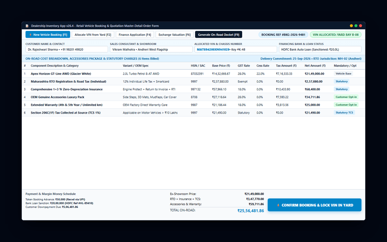Click Bank Loan Sanction line

pos(59,203)
